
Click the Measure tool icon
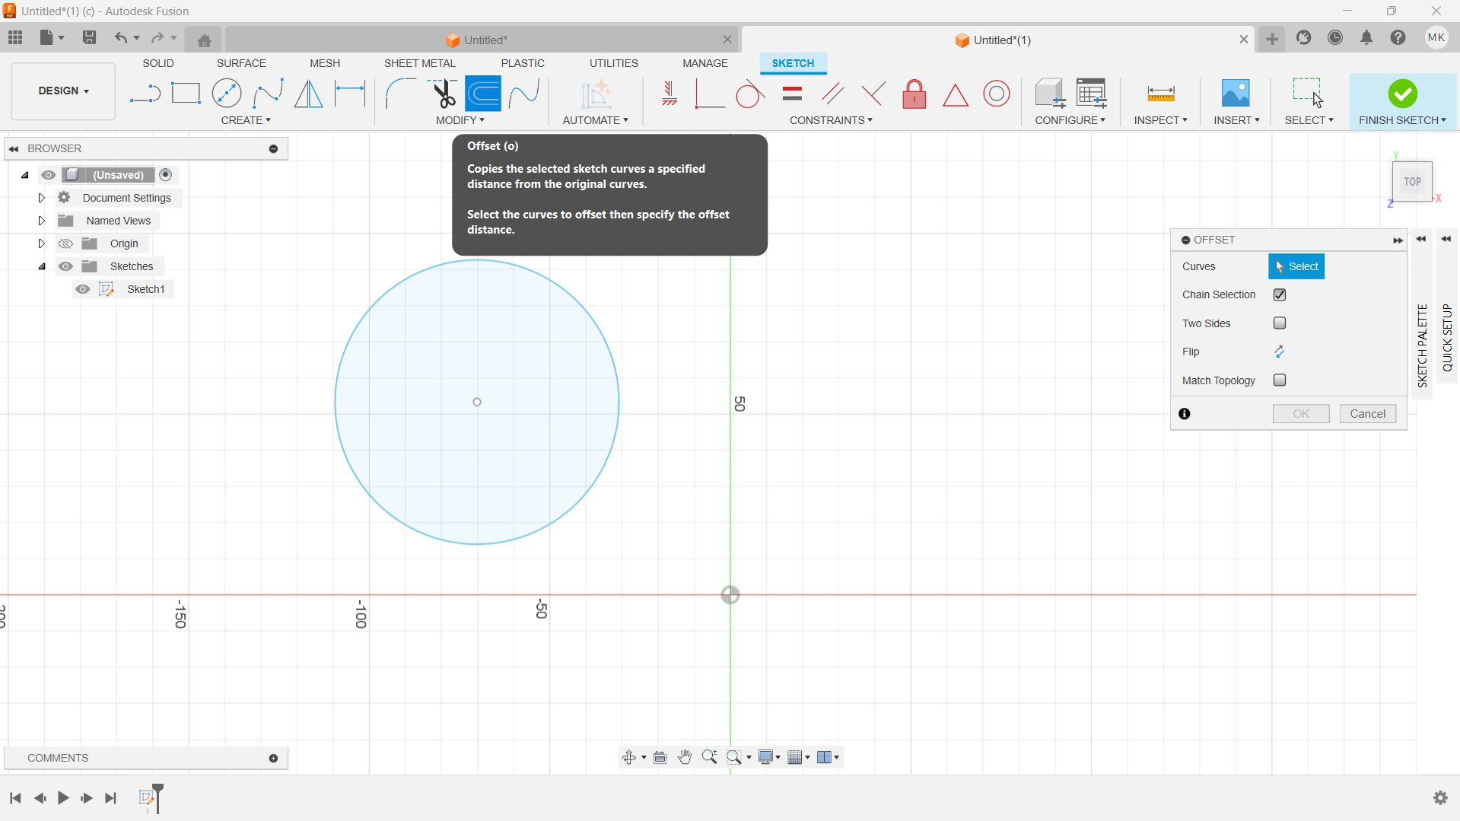coord(1161,94)
